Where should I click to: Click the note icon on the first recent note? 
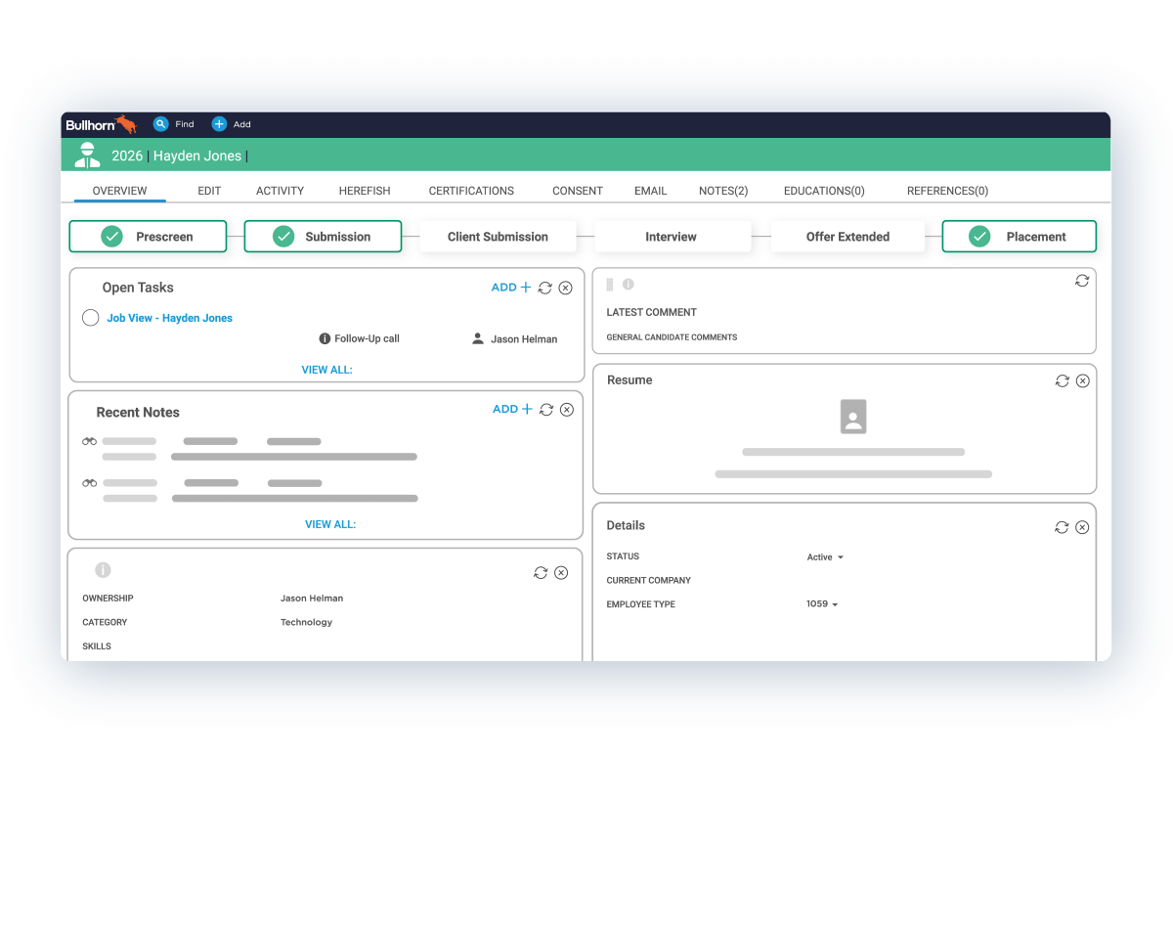[x=89, y=441]
